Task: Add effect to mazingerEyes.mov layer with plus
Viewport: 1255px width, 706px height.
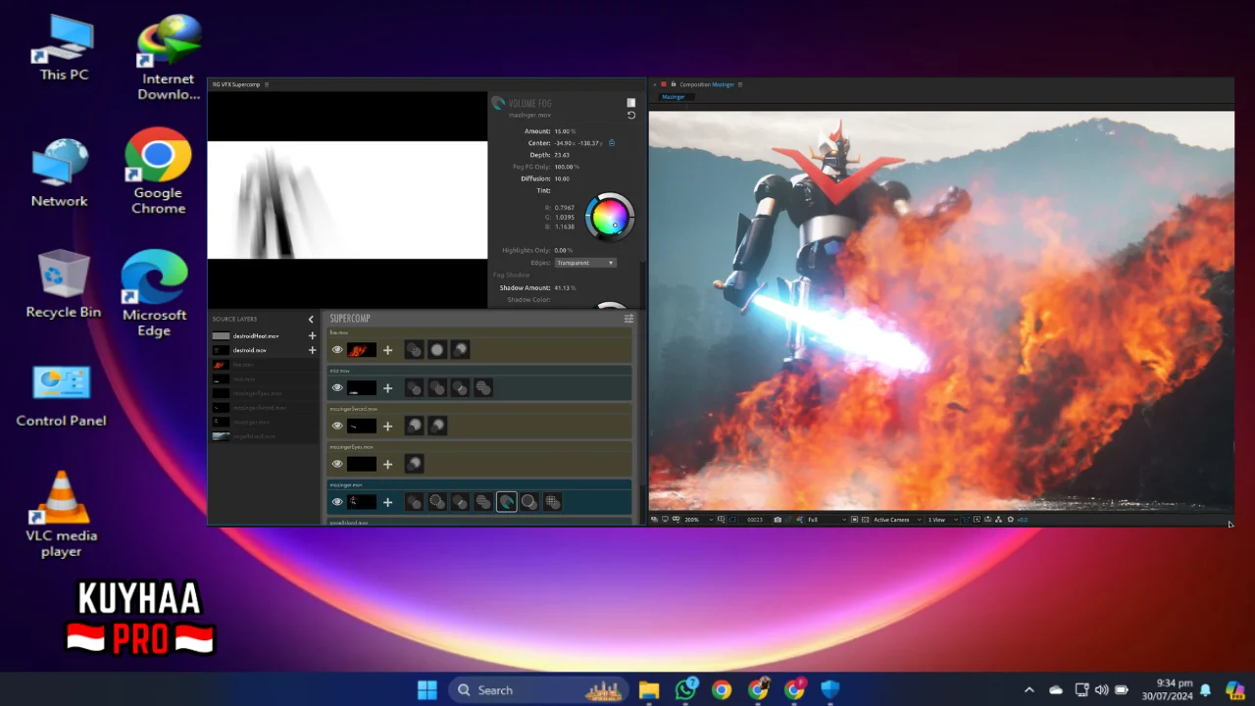Action: pos(387,464)
